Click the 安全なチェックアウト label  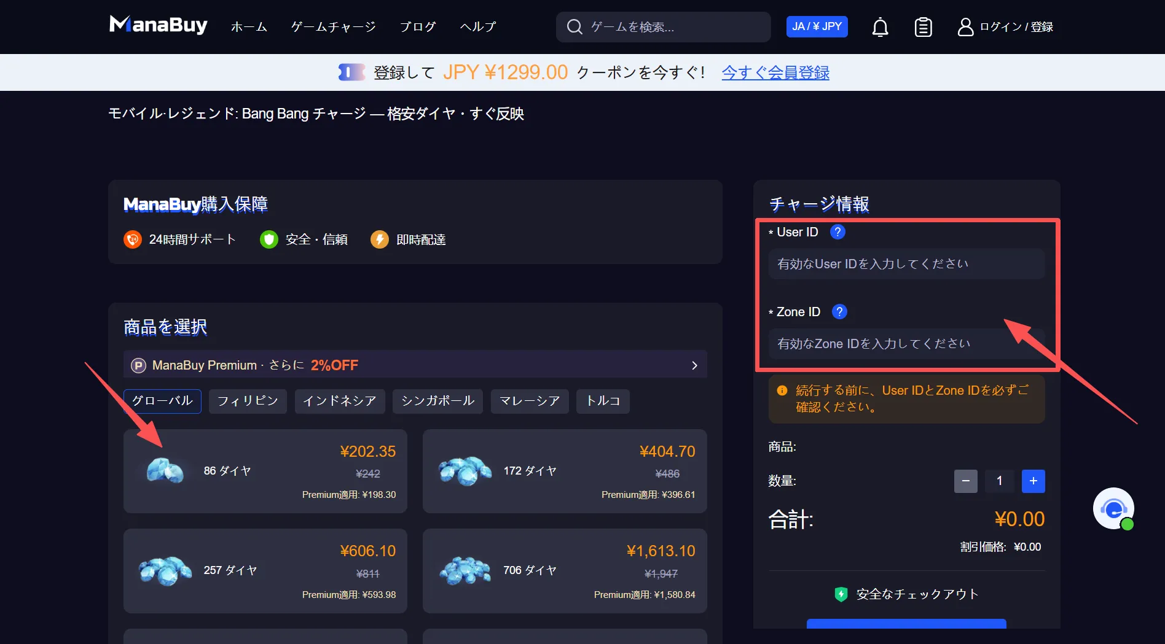coord(917,594)
